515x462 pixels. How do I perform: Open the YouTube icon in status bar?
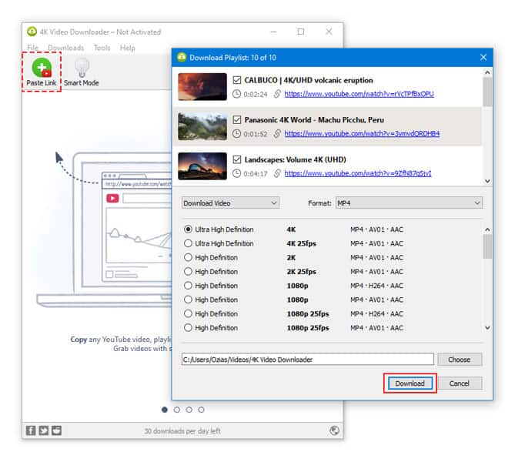pos(56,430)
